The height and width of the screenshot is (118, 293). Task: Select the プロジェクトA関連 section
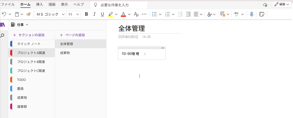(32, 53)
